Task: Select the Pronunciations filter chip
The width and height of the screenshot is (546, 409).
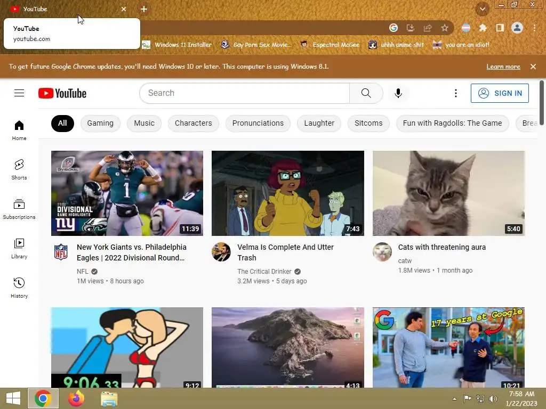Action: [258, 123]
